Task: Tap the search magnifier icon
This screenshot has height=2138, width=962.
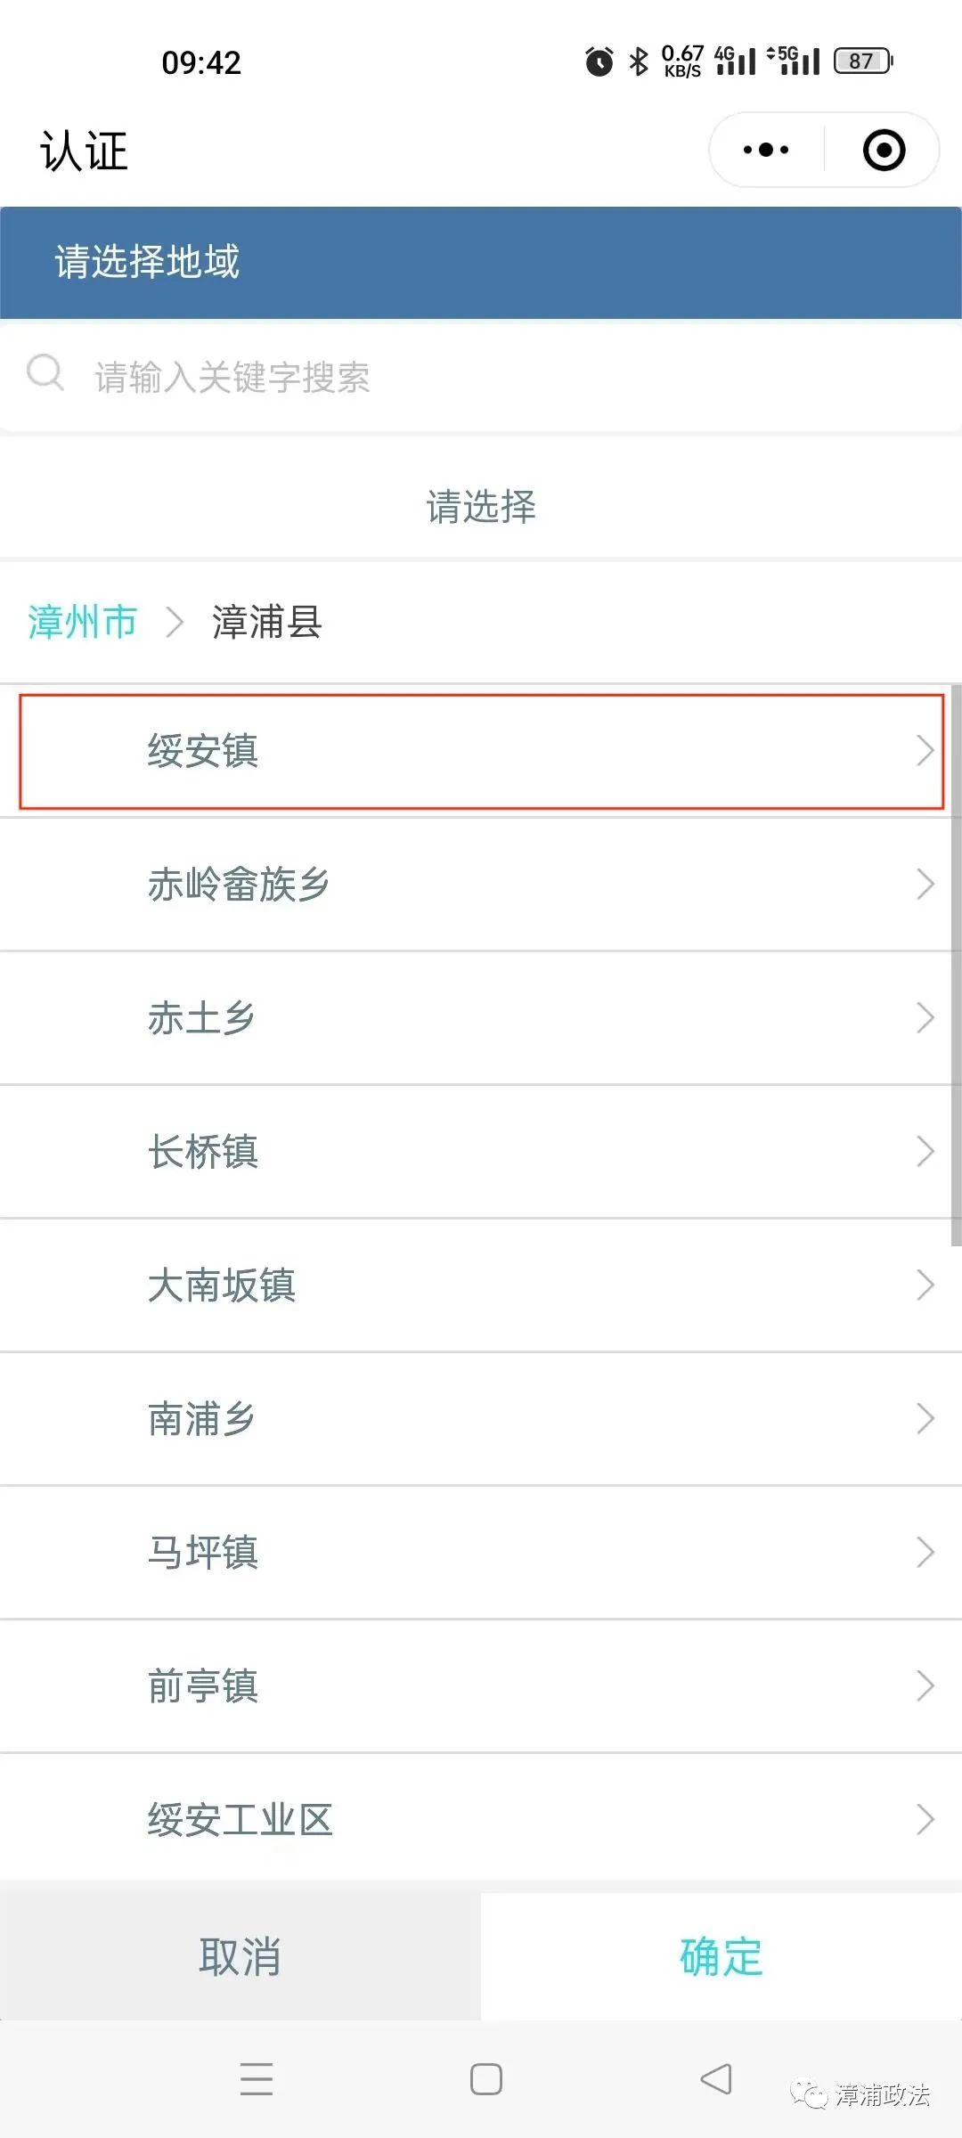Action: (45, 373)
